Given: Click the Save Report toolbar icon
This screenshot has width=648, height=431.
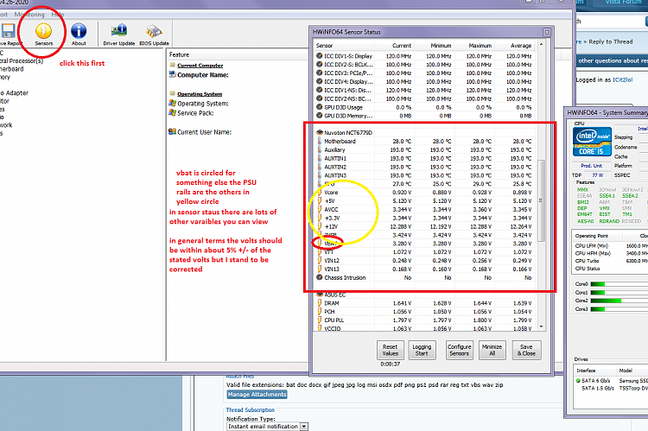Looking at the screenshot, I should tap(10, 35).
